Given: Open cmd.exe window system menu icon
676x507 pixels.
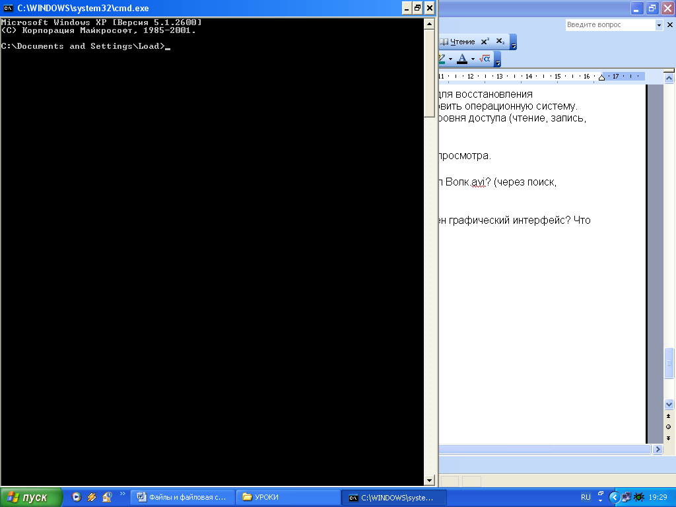Looking at the screenshot, I should pos(8,8).
